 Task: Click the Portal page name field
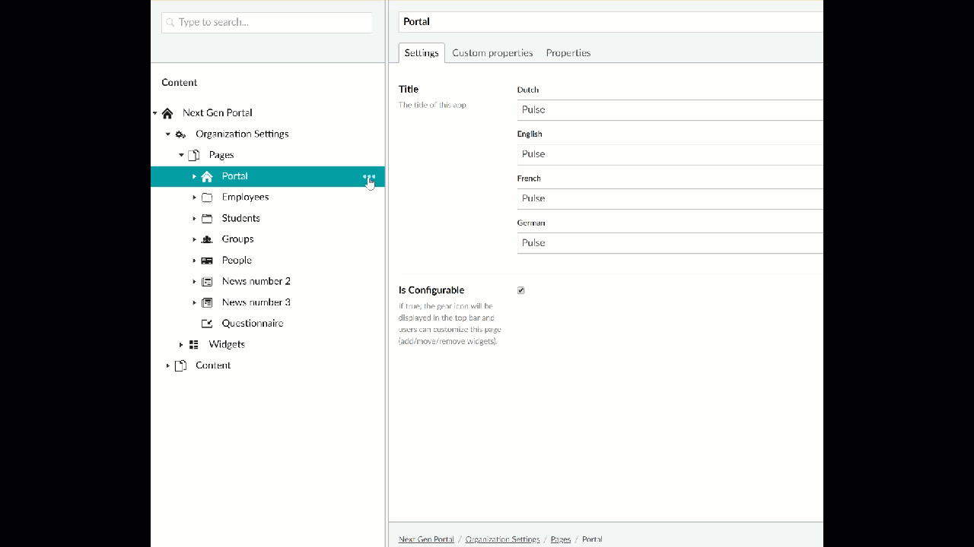pyautogui.click(x=611, y=22)
